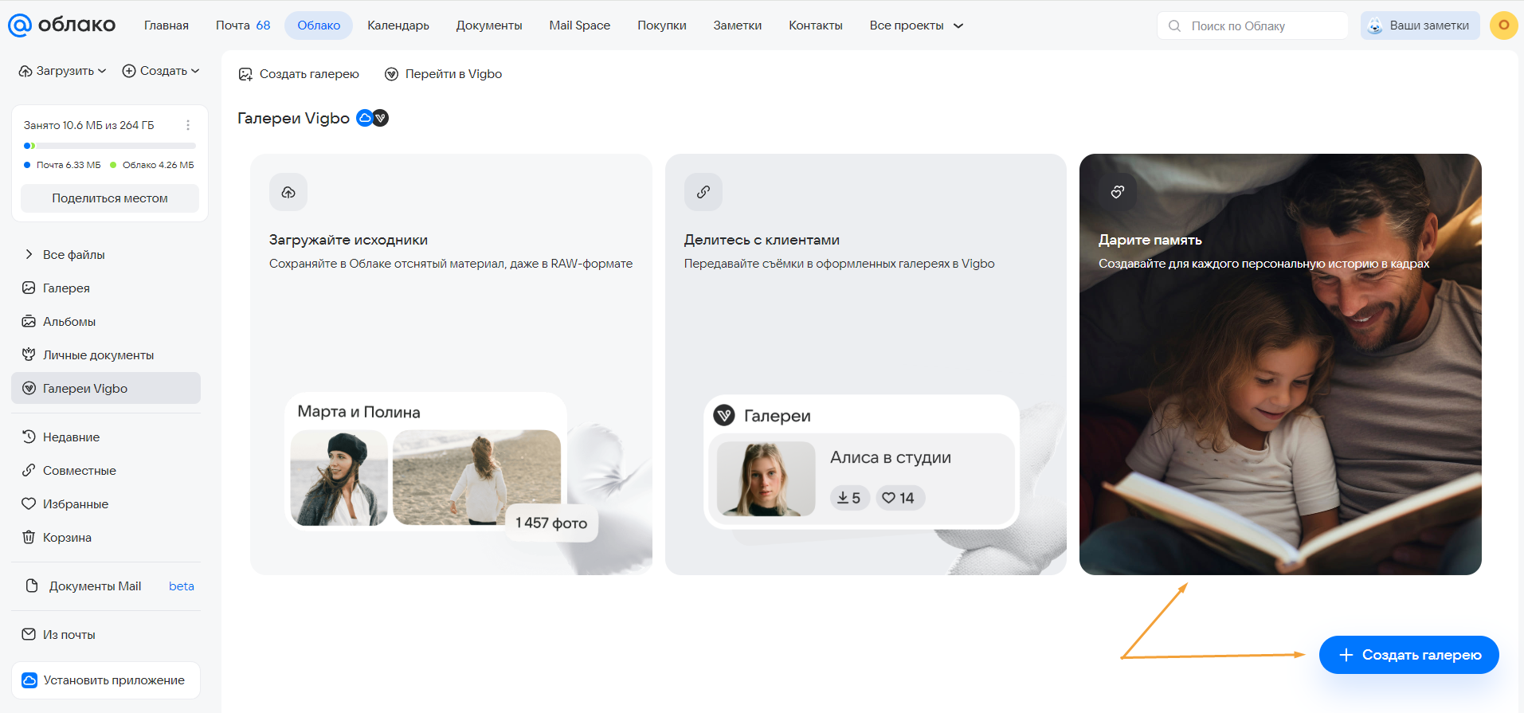This screenshot has height=713, width=1524.
Task: Select Галереи Vigbo sidebar item
Action: click(106, 388)
